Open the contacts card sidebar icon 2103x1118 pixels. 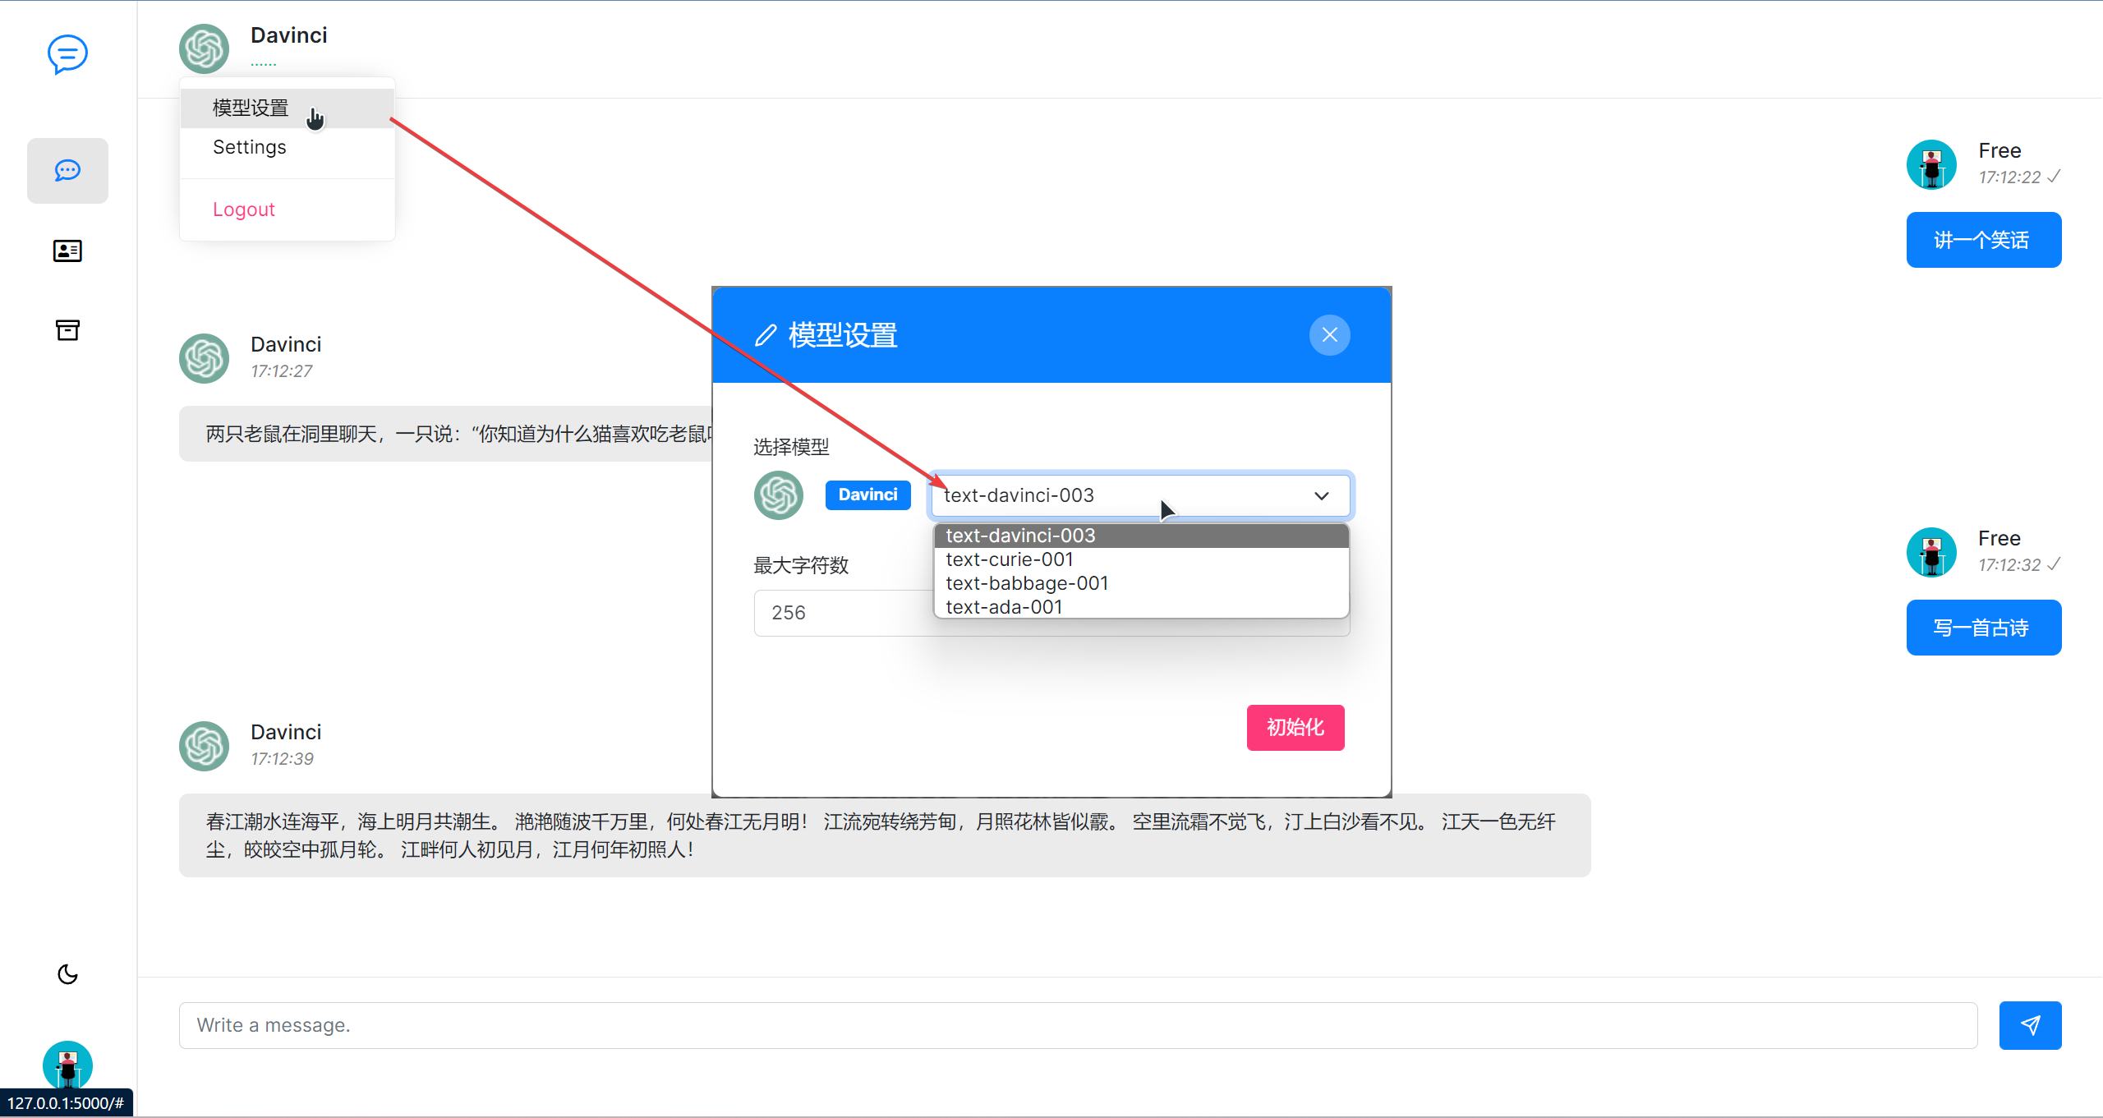[x=67, y=251]
